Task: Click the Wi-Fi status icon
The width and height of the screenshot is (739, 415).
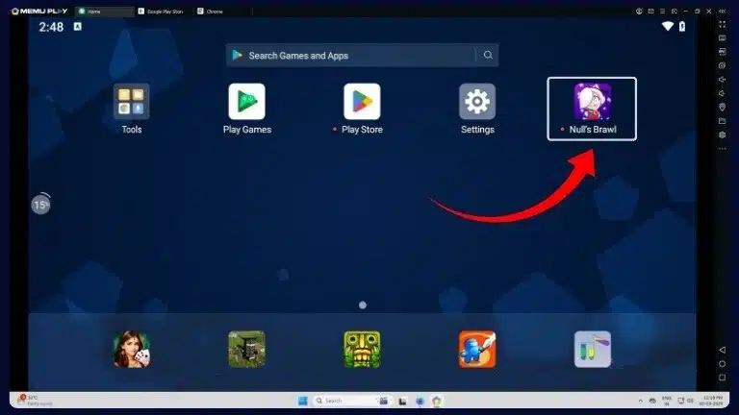Action: tap(668, 26)
